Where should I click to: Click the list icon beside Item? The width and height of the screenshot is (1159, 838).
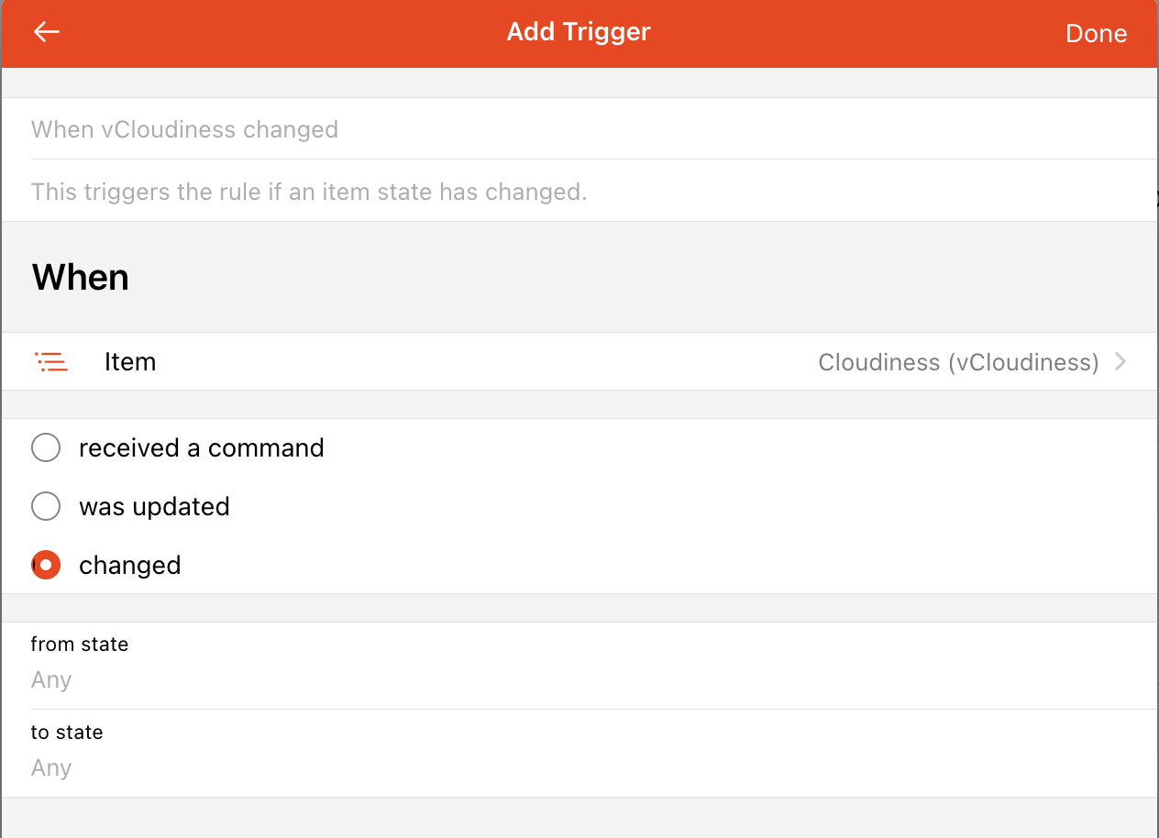(51, 362)
